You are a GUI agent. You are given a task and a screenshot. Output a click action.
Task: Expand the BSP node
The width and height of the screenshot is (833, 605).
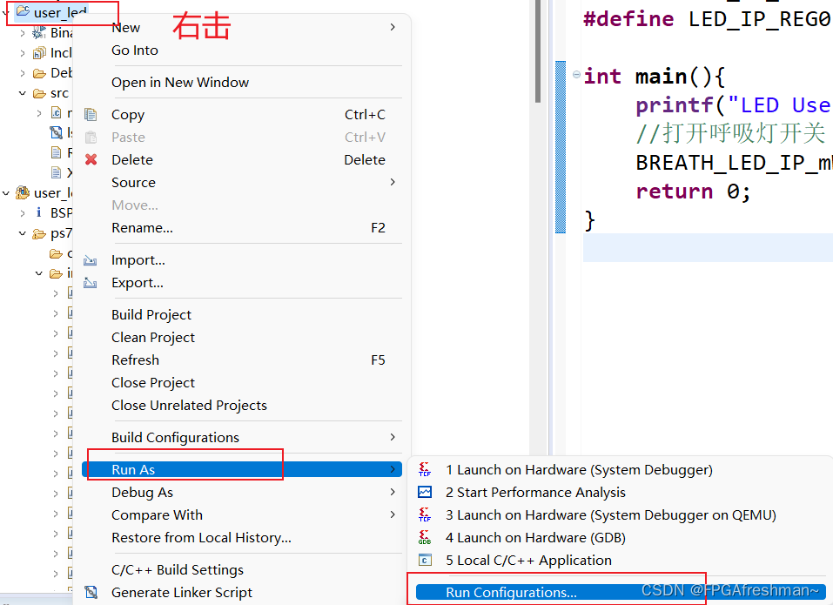(x=23, y=213)
